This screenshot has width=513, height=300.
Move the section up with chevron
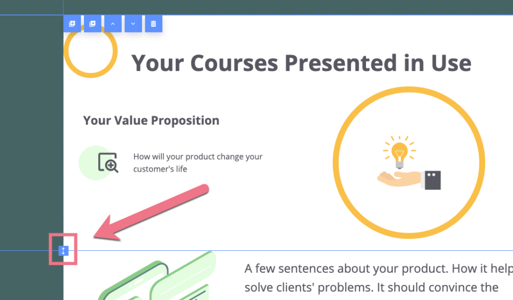(113, 24)
